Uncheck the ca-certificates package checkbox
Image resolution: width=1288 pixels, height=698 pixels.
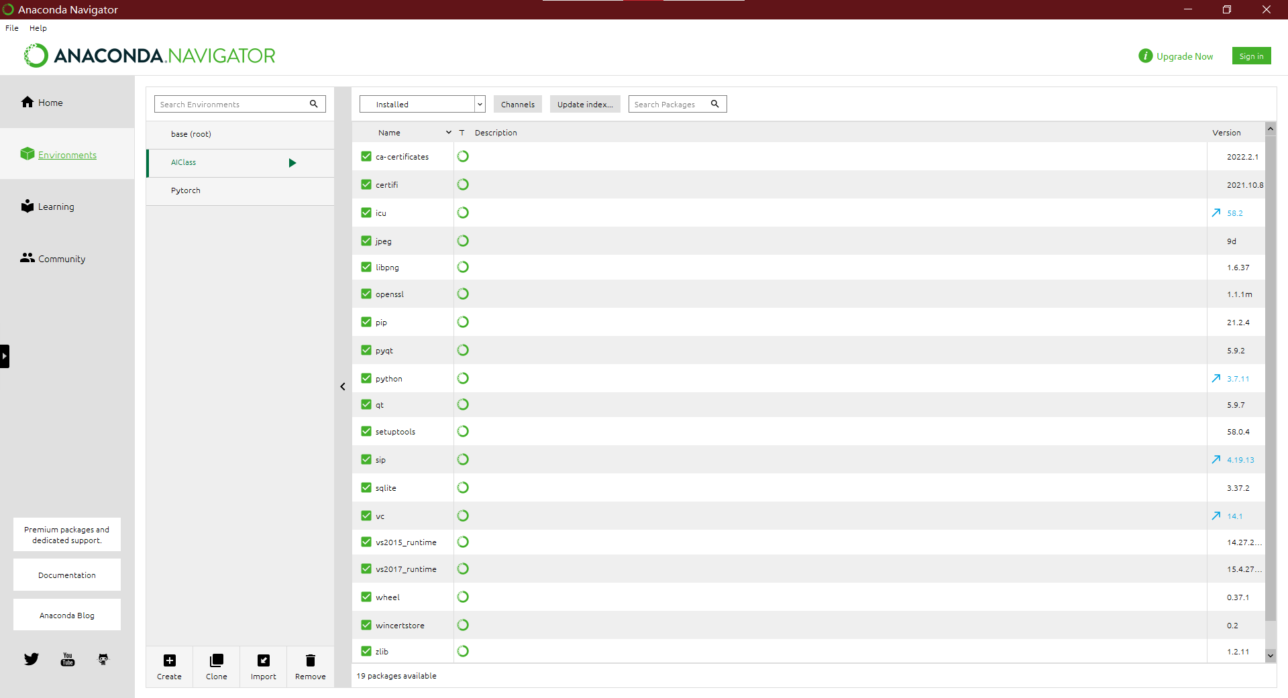(x=366, y=156)
